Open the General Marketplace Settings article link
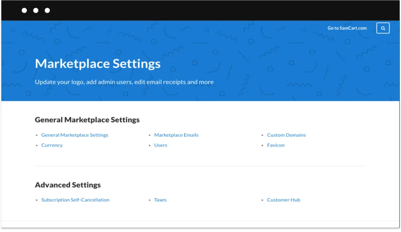This screenshot has height=232, width=401. (x=75, y=135)
